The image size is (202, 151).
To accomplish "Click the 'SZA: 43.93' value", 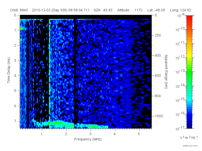I will tap(103, 10).
